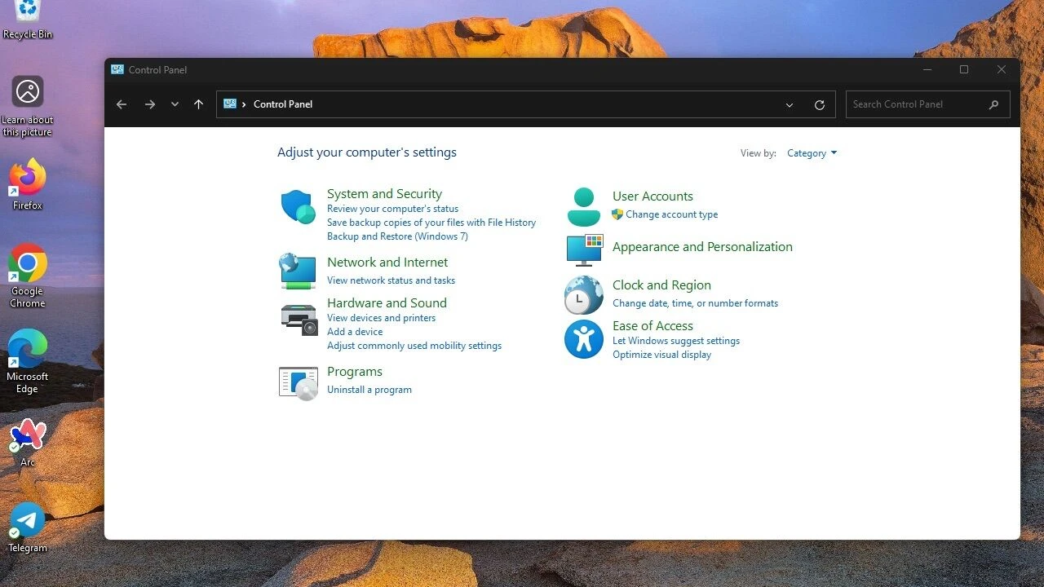The width and height of the screenshot is (1044, 587).
Task: Expand the View by Category dropdown
Action: 812,153
